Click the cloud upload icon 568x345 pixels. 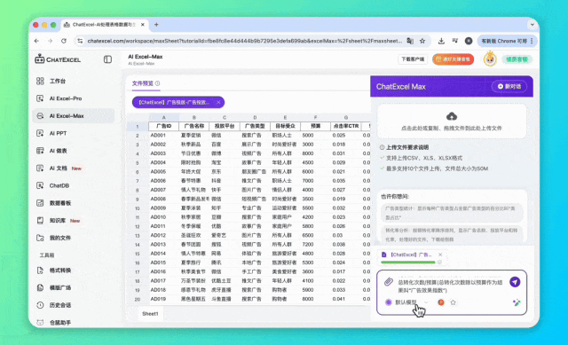click(452, 116)
